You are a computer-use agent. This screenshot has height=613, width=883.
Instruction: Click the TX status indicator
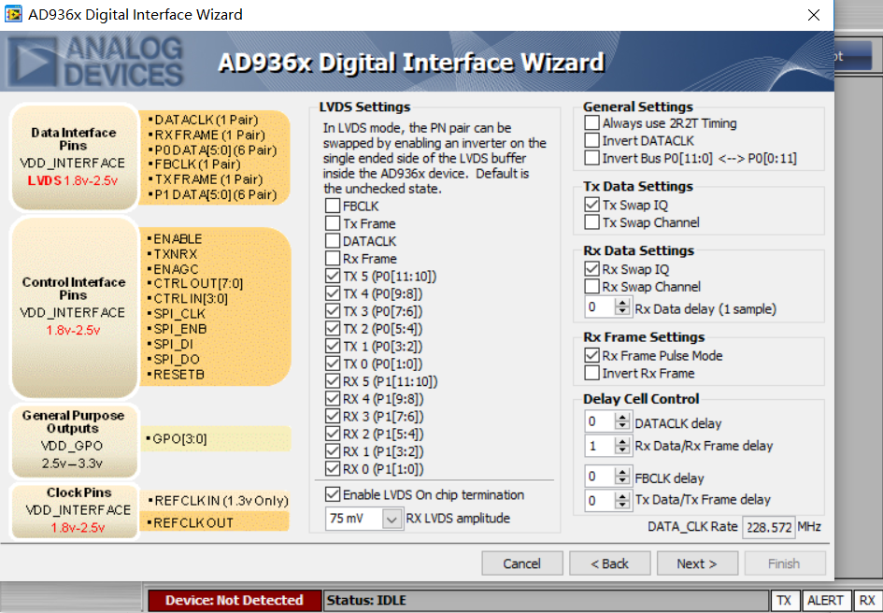coord(784,601)
